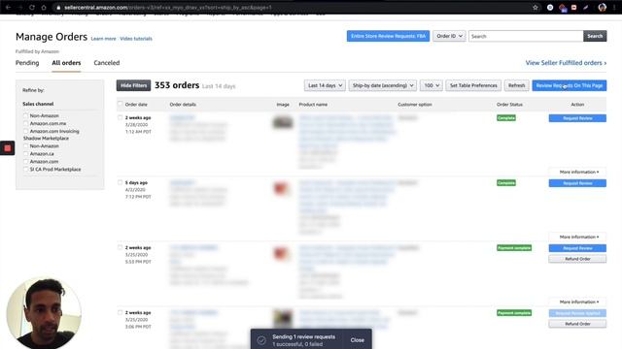Check the SI CA Prod Marketplace checkbox

point(26,169)
